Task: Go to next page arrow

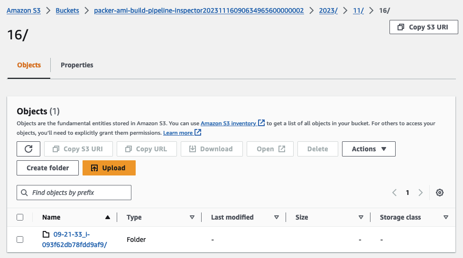Action: [420, 193]
